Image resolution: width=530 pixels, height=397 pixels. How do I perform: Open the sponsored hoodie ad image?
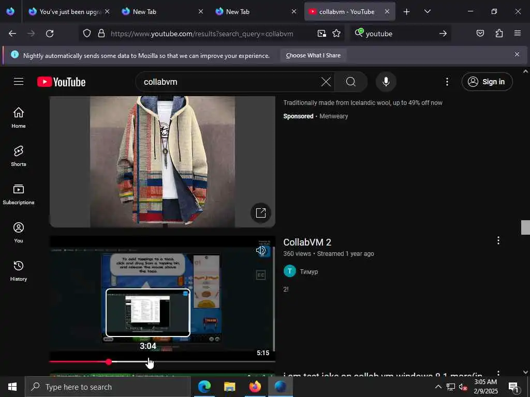pos(162,161)
